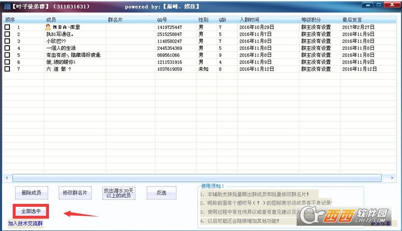Click the 成员 column header
The width and height of the screenshot is (402, 231).
[51, 19]
